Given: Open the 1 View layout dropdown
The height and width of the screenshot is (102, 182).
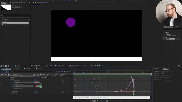Looking at the screenshot, I should tap(87, 66).
